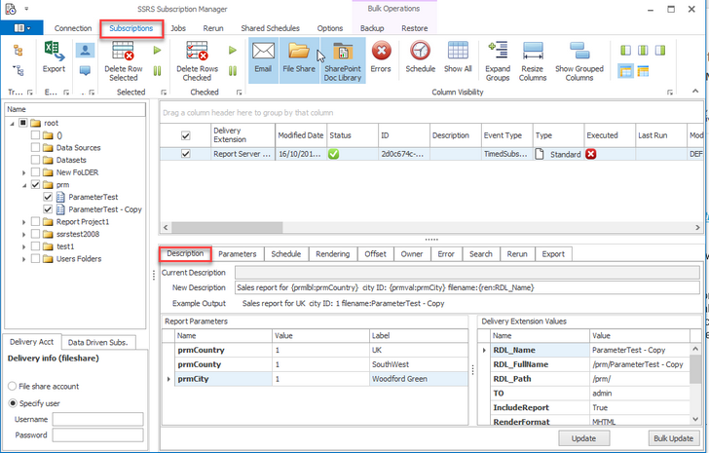Toggle the Email column visibility button

(263, 59)
